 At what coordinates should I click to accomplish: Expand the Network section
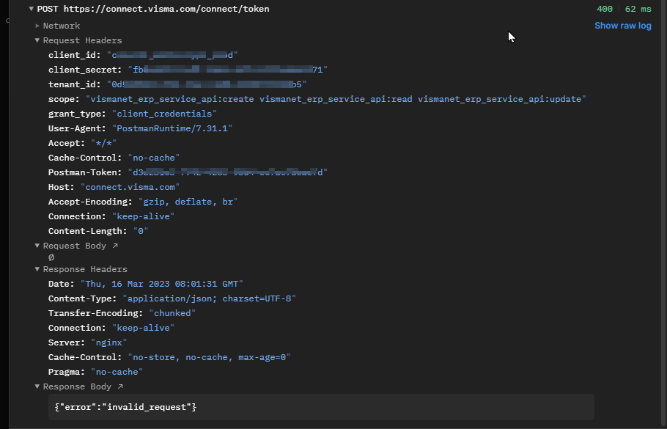[x=37, y=25]
